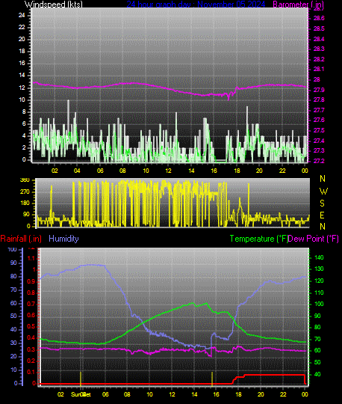Click barometer axis value 27.2
Image resolution: width=342 pixels, height=404 pixels.
[x=319, y=161]
